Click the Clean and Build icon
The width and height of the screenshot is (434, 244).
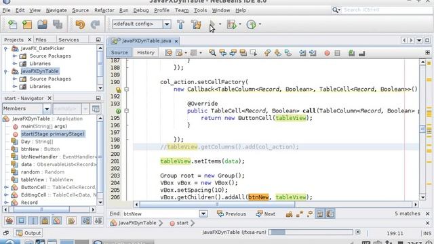(x=196, y=24)
